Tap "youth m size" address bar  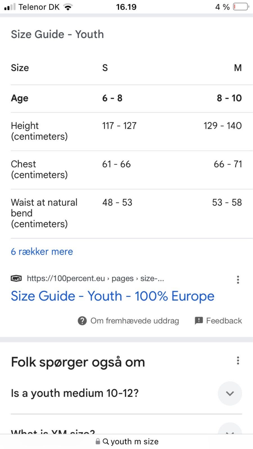(x=126, y=441)
